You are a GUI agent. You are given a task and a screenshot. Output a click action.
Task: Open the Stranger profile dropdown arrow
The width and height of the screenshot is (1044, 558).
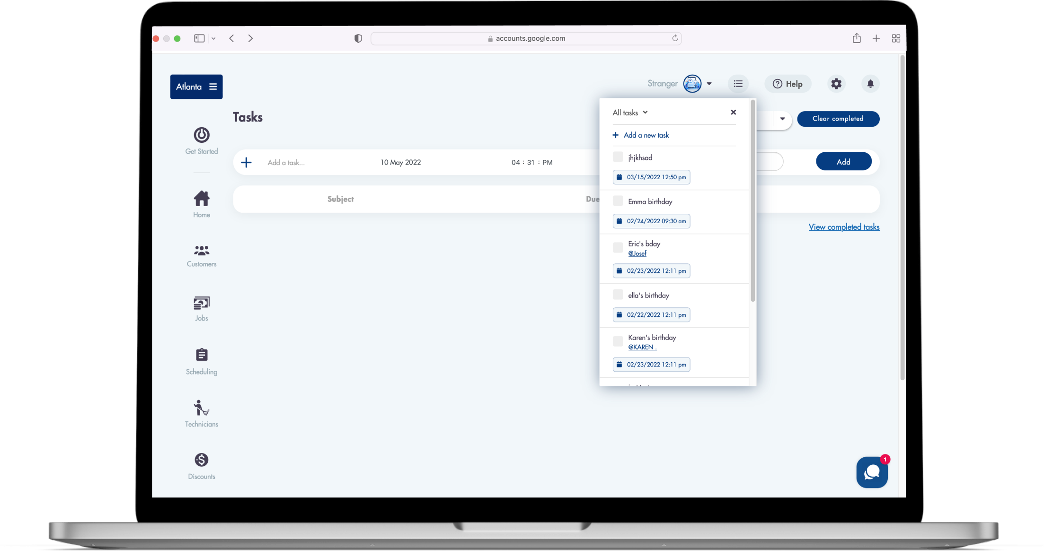709,84
